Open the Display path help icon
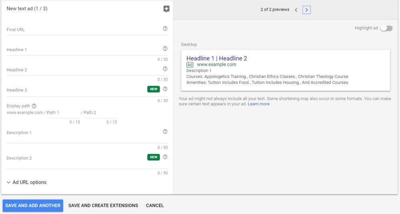The height and width of the screenshot is (214, 400). coord(34,106)
